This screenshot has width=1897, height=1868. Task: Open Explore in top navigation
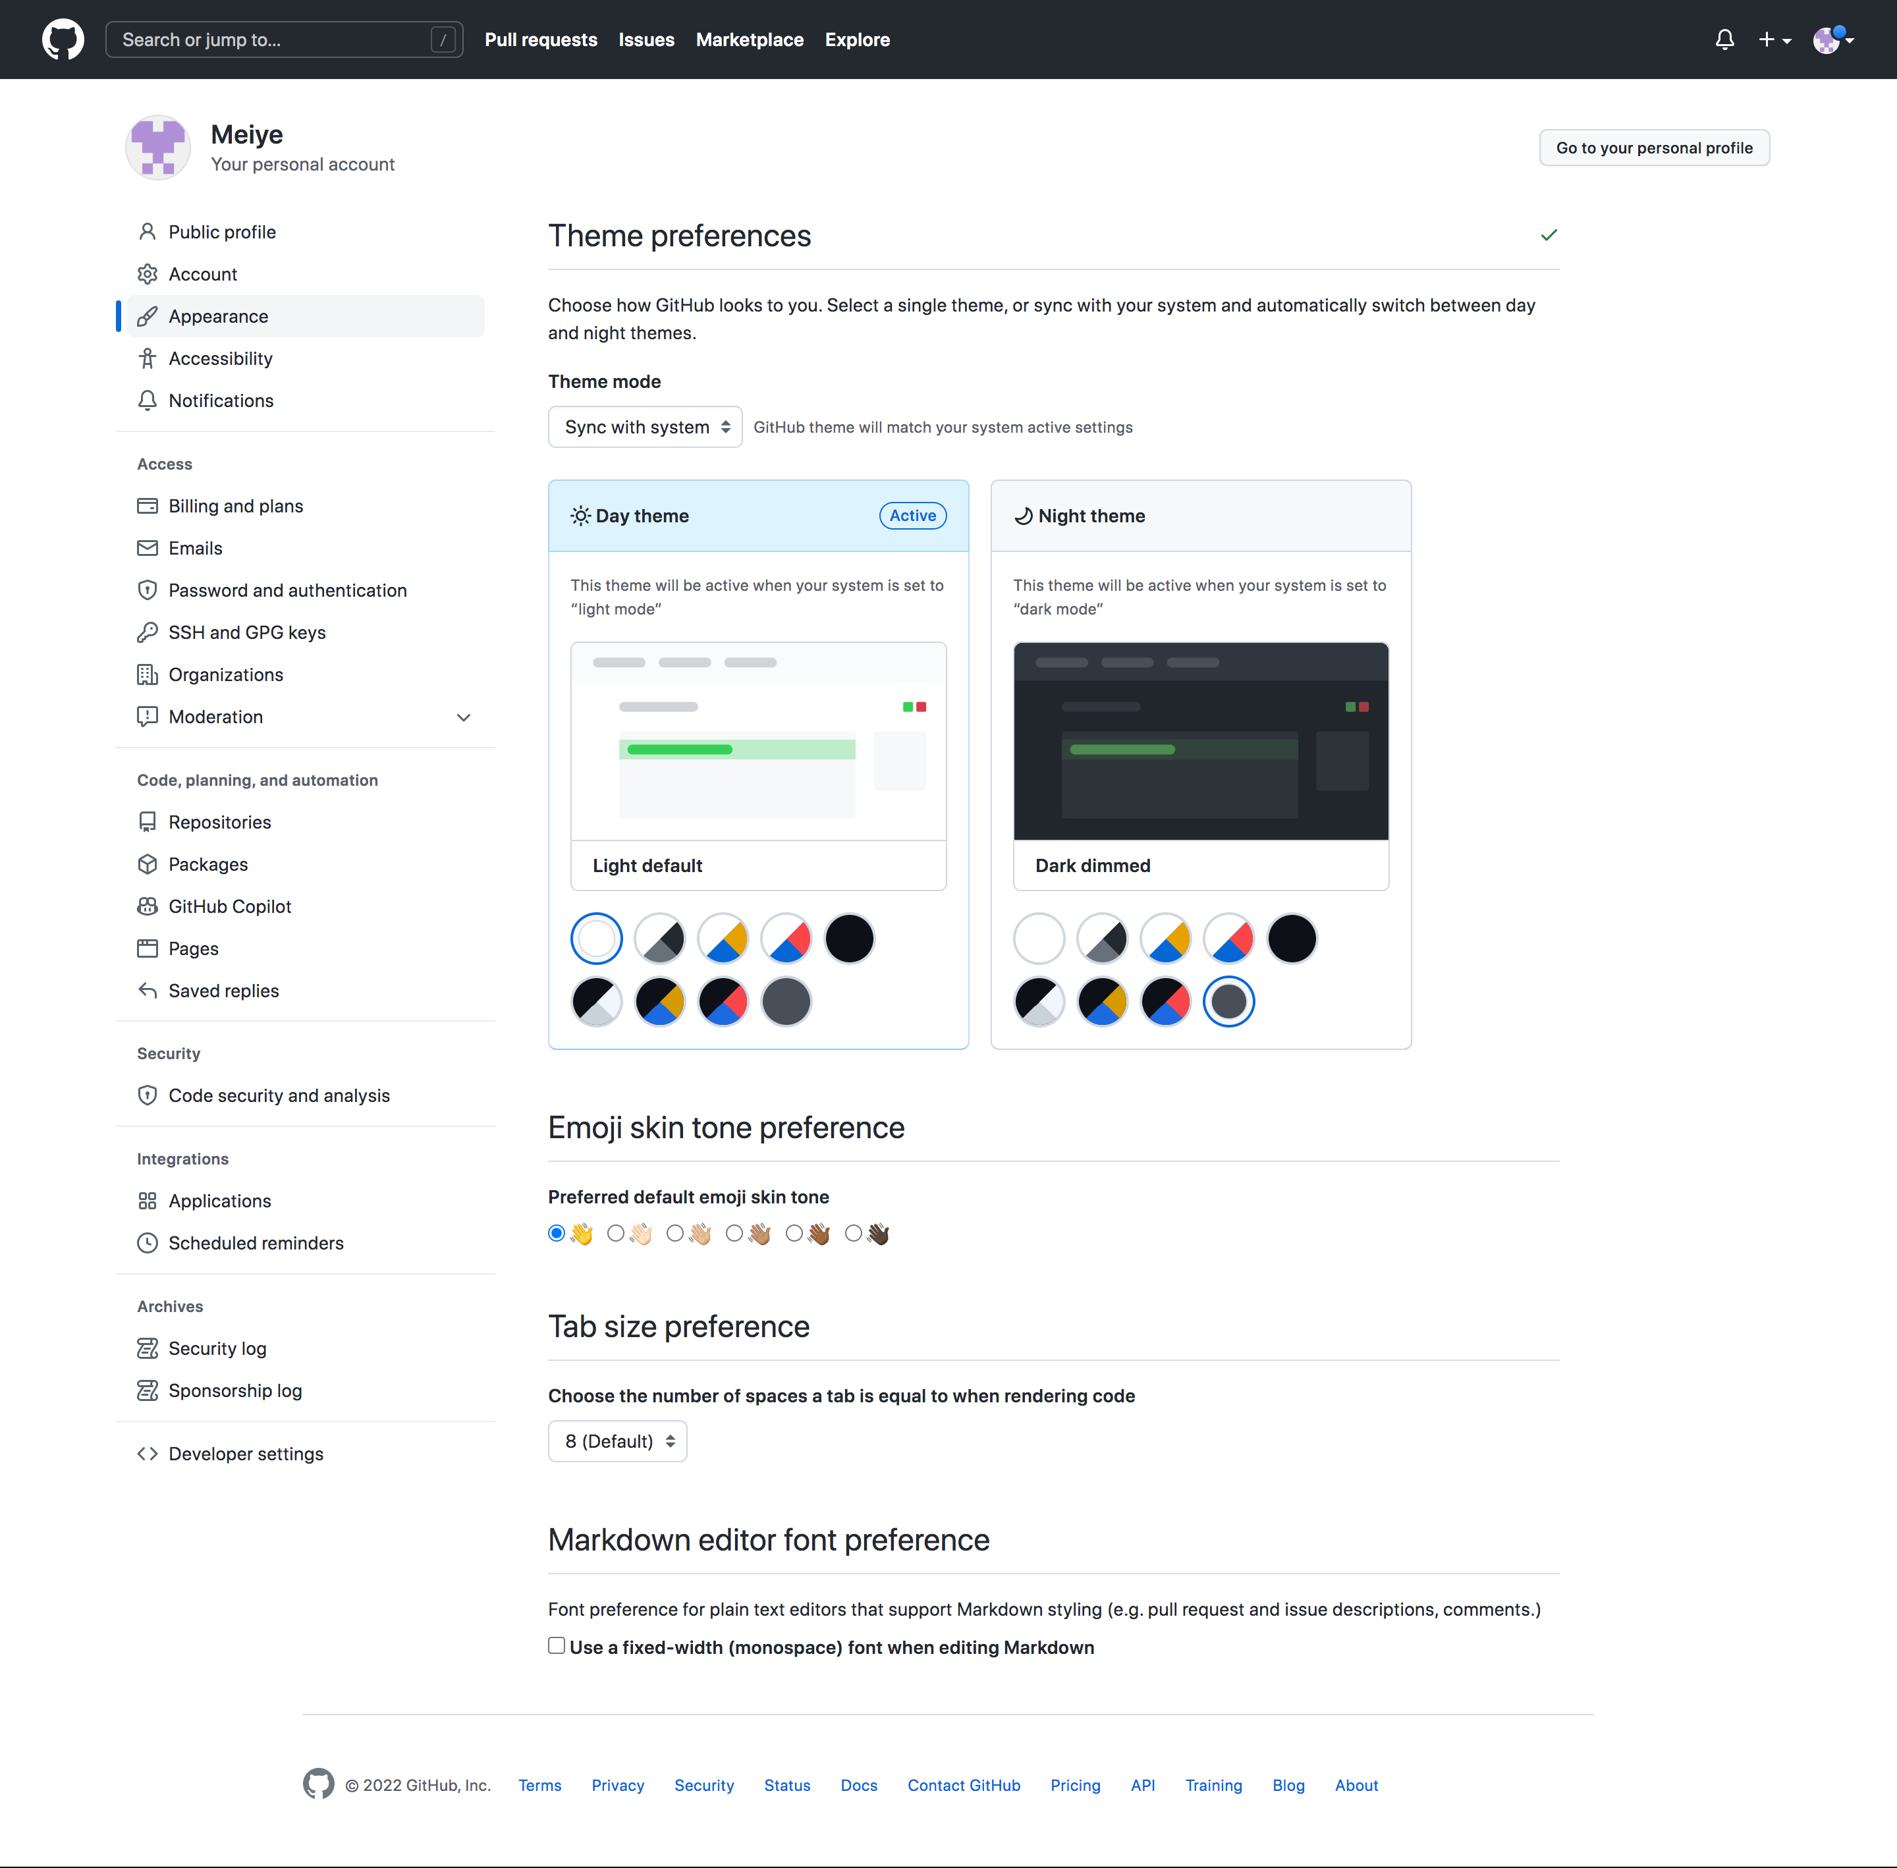pyautogui.click(x=858, y=40)
